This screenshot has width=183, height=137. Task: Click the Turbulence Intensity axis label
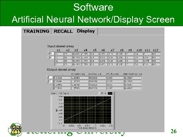[x=87, y=128]
